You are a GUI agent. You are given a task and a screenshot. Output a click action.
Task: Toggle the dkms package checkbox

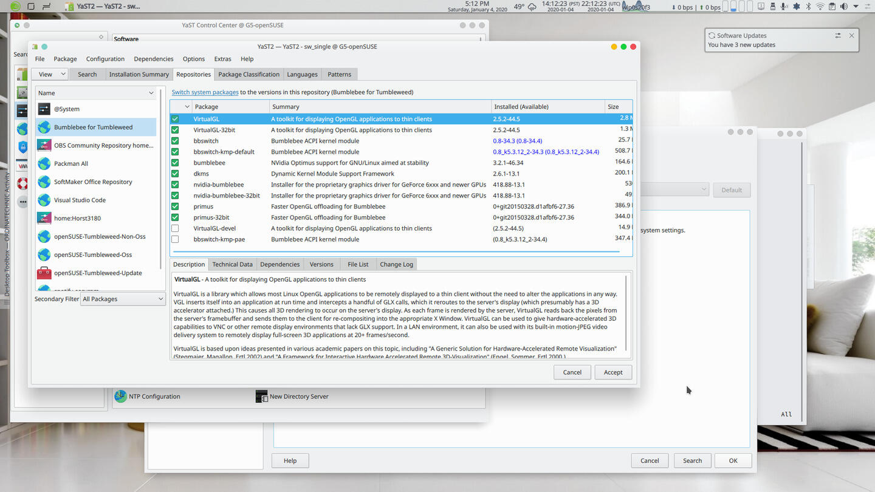(175, 174)
